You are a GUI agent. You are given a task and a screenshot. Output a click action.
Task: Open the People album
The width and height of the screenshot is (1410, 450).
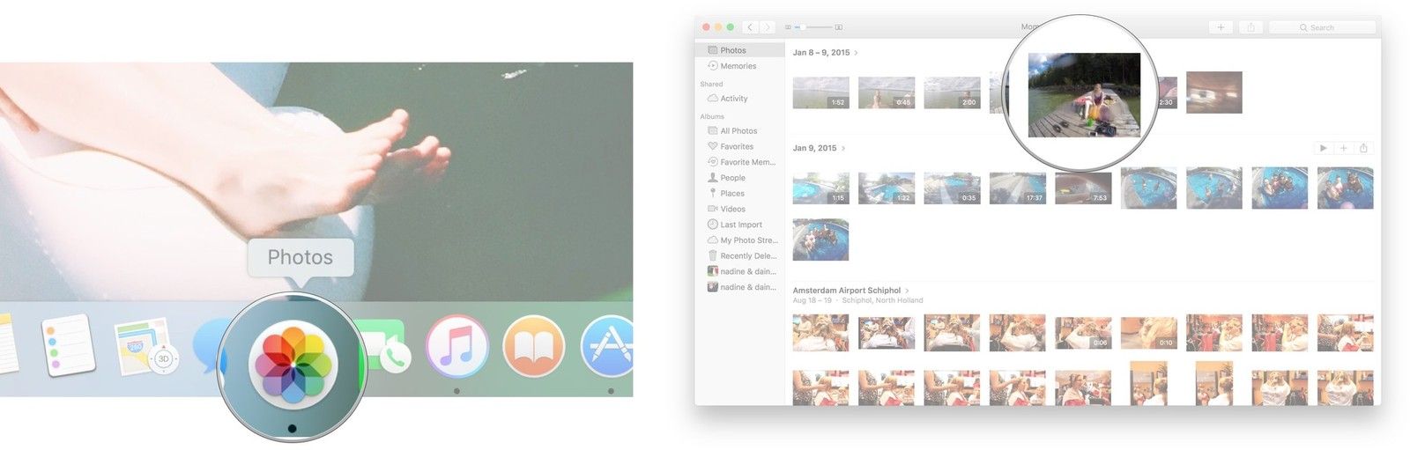pos(732,178)
